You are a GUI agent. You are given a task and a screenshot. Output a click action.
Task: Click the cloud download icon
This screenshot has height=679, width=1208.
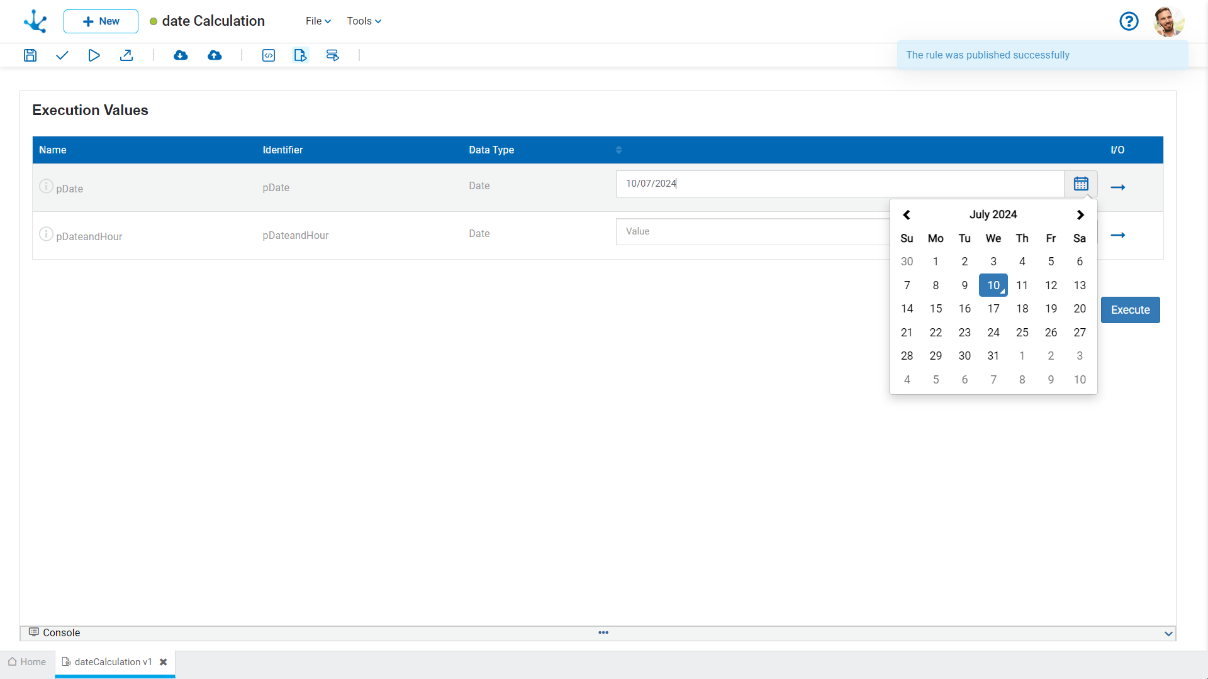[x=181, y=55]
